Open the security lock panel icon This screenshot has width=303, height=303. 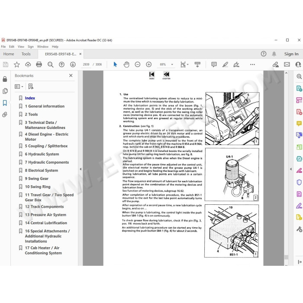coord(5,79)
